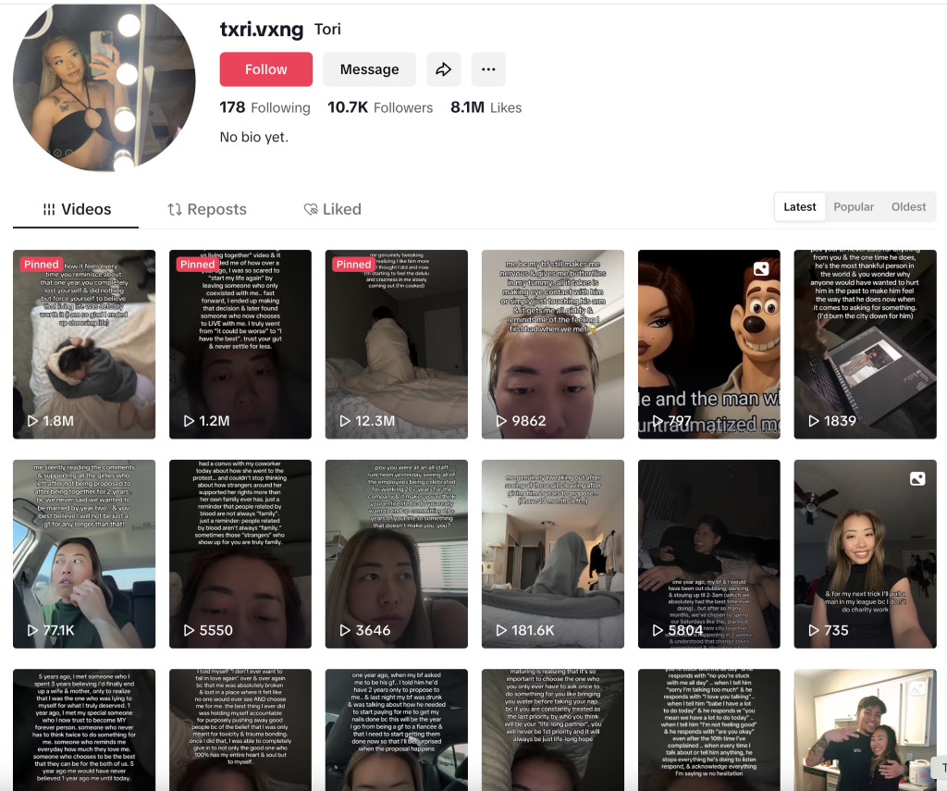The width and height of the screenshot is (947, 791).
Task: Sort videos by Popular
Action: (853, 207)
